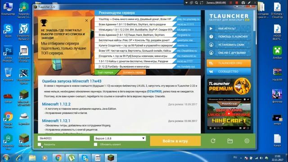Open the Канал file on desktop

277,140
